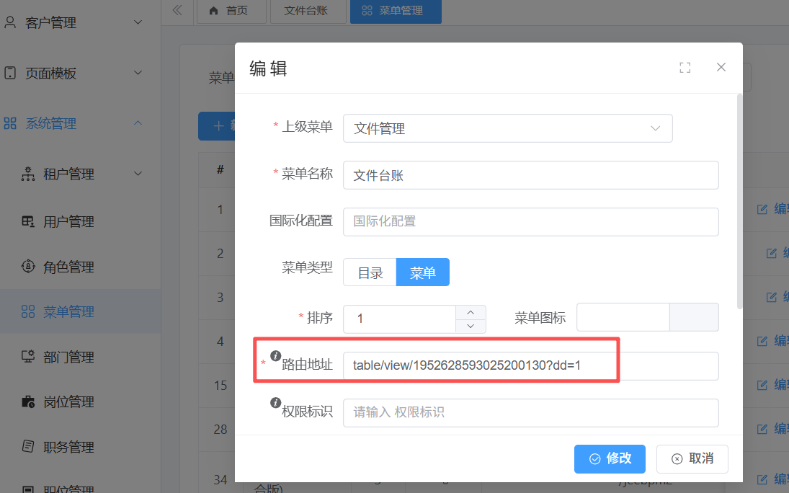Click the info icon beside 路由地址
This screenshot has width=789, height=493.
click(x=275, y=355)
